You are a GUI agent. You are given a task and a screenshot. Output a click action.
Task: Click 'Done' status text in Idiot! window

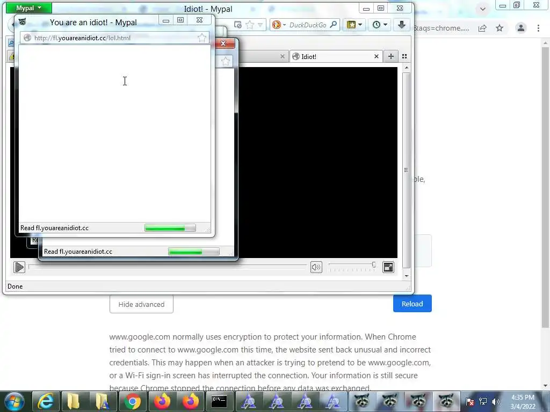click(15, 286)
